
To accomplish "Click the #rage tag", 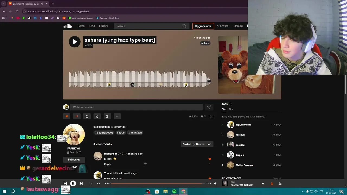I will pos(121,132).
